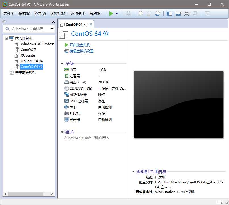Click the 1 GB memory value
This screenshot has height=205, width=229.
(x=102, y=70)
